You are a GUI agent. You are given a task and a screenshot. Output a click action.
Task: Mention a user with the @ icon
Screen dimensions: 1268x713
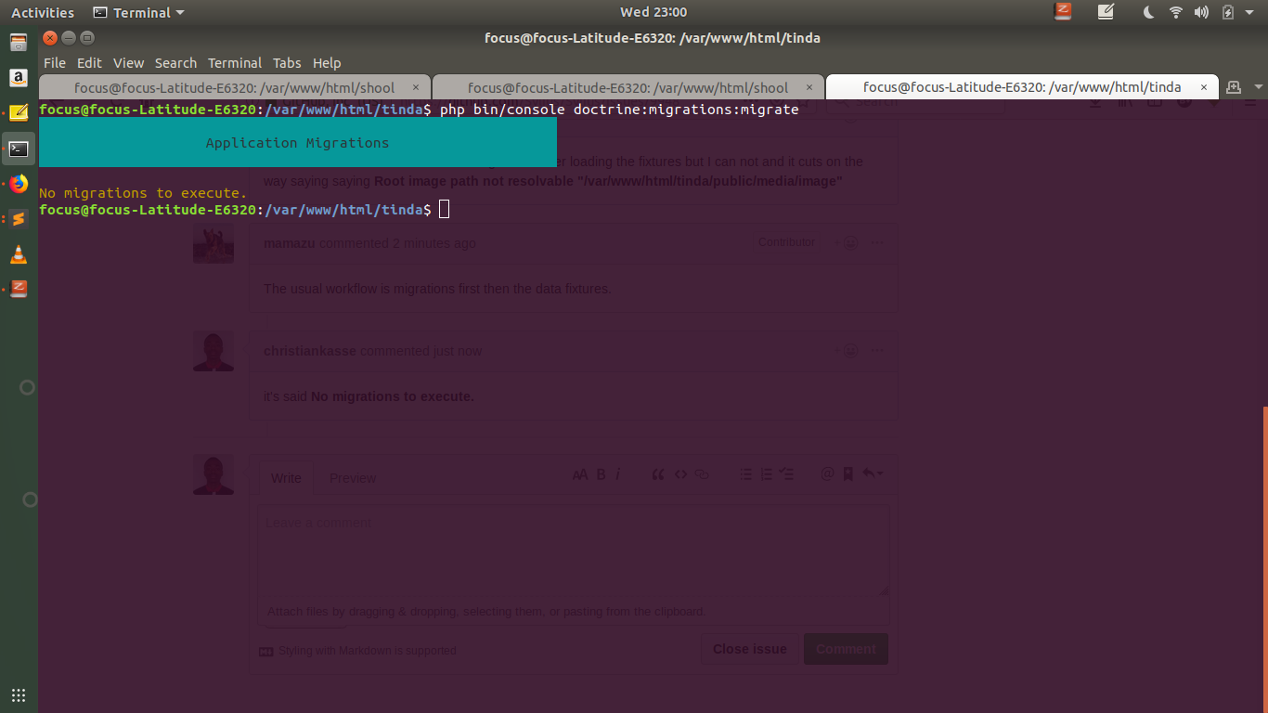click(x=827, y=473)
